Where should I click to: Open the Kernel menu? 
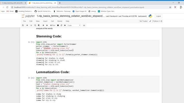click(60, 21)
